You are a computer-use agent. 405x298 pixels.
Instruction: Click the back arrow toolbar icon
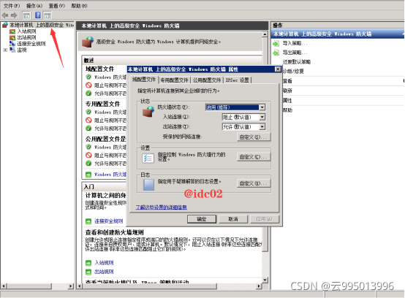point(5,15)
